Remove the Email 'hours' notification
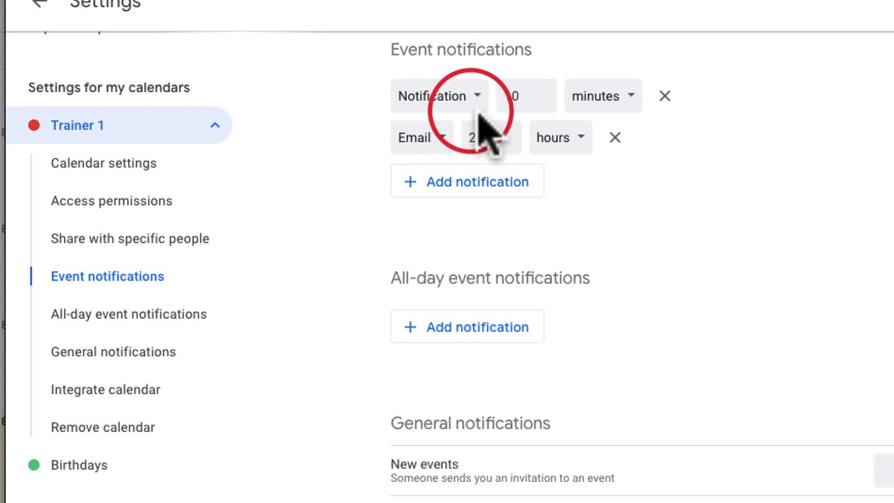This screenshot has height=503, width=894. (615, 138)
